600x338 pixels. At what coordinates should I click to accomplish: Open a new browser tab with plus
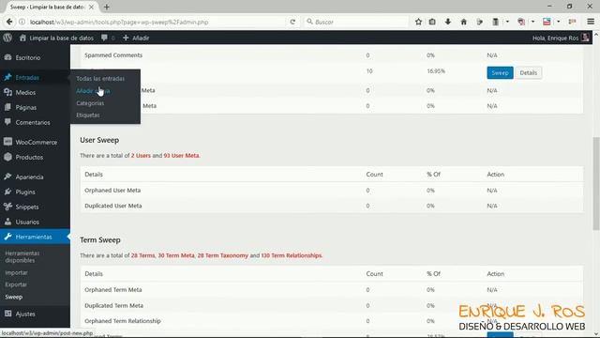coord(107,7)
